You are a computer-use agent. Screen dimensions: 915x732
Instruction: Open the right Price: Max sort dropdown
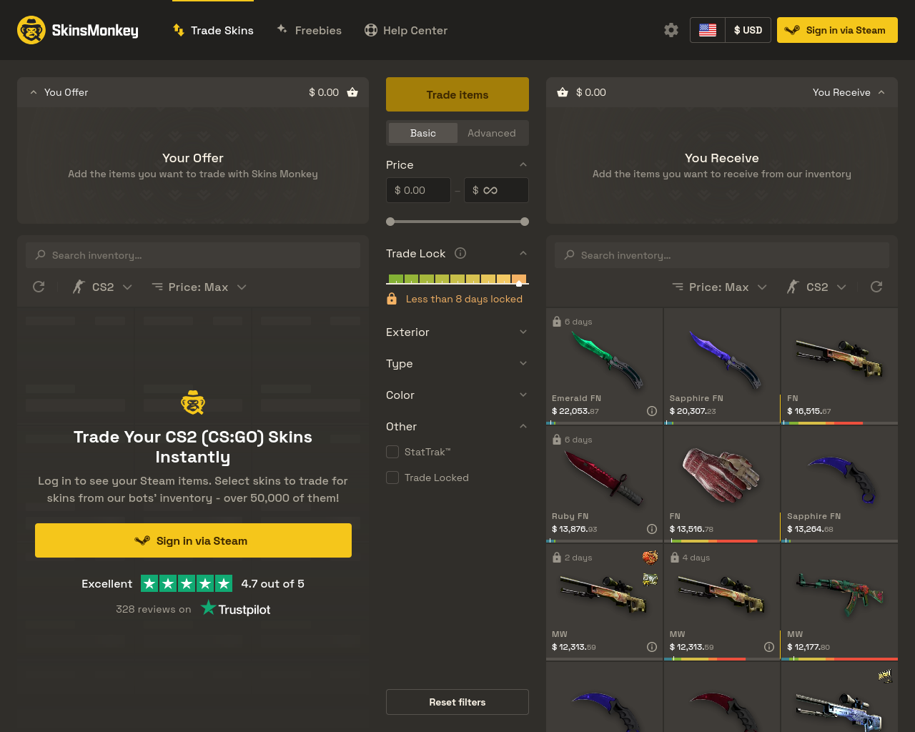coord(719,287)
